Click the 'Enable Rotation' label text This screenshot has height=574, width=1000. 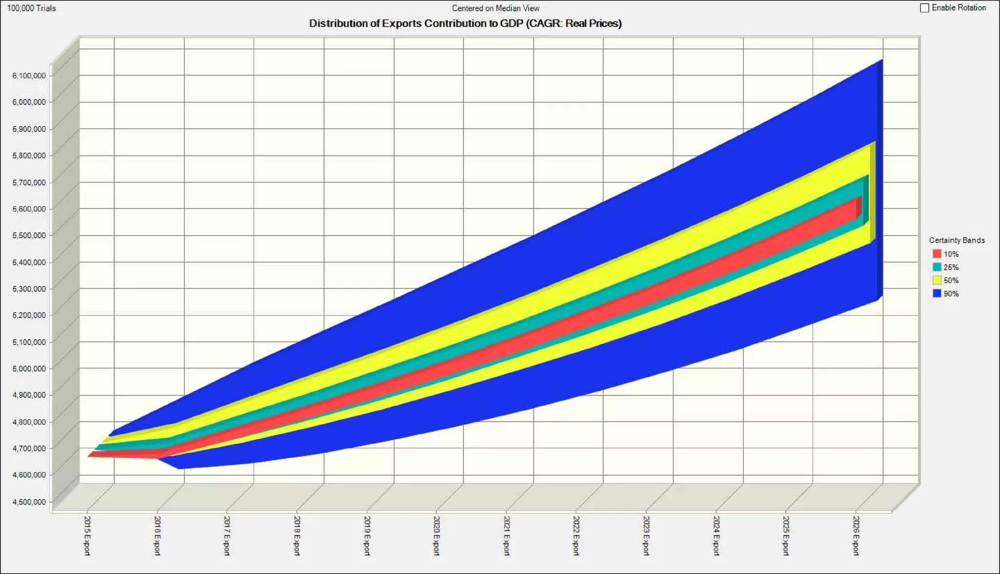(958, 8)
